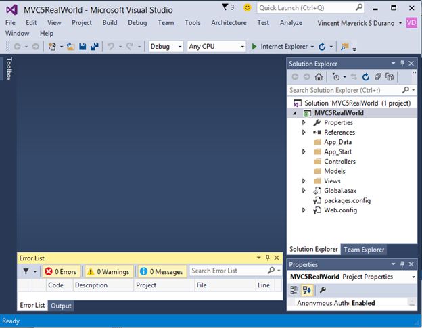Click the Toolbox side tab
422x328 pixels.
pos(9,69)
